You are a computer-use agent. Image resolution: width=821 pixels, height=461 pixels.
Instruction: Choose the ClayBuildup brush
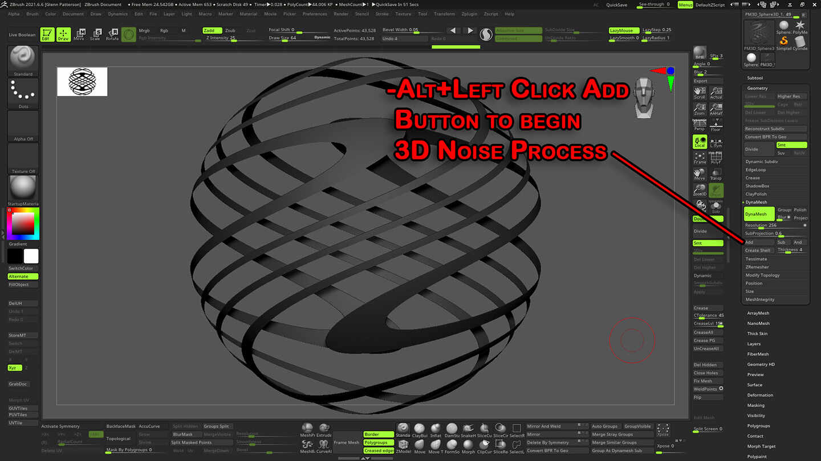tap(419, 428)
